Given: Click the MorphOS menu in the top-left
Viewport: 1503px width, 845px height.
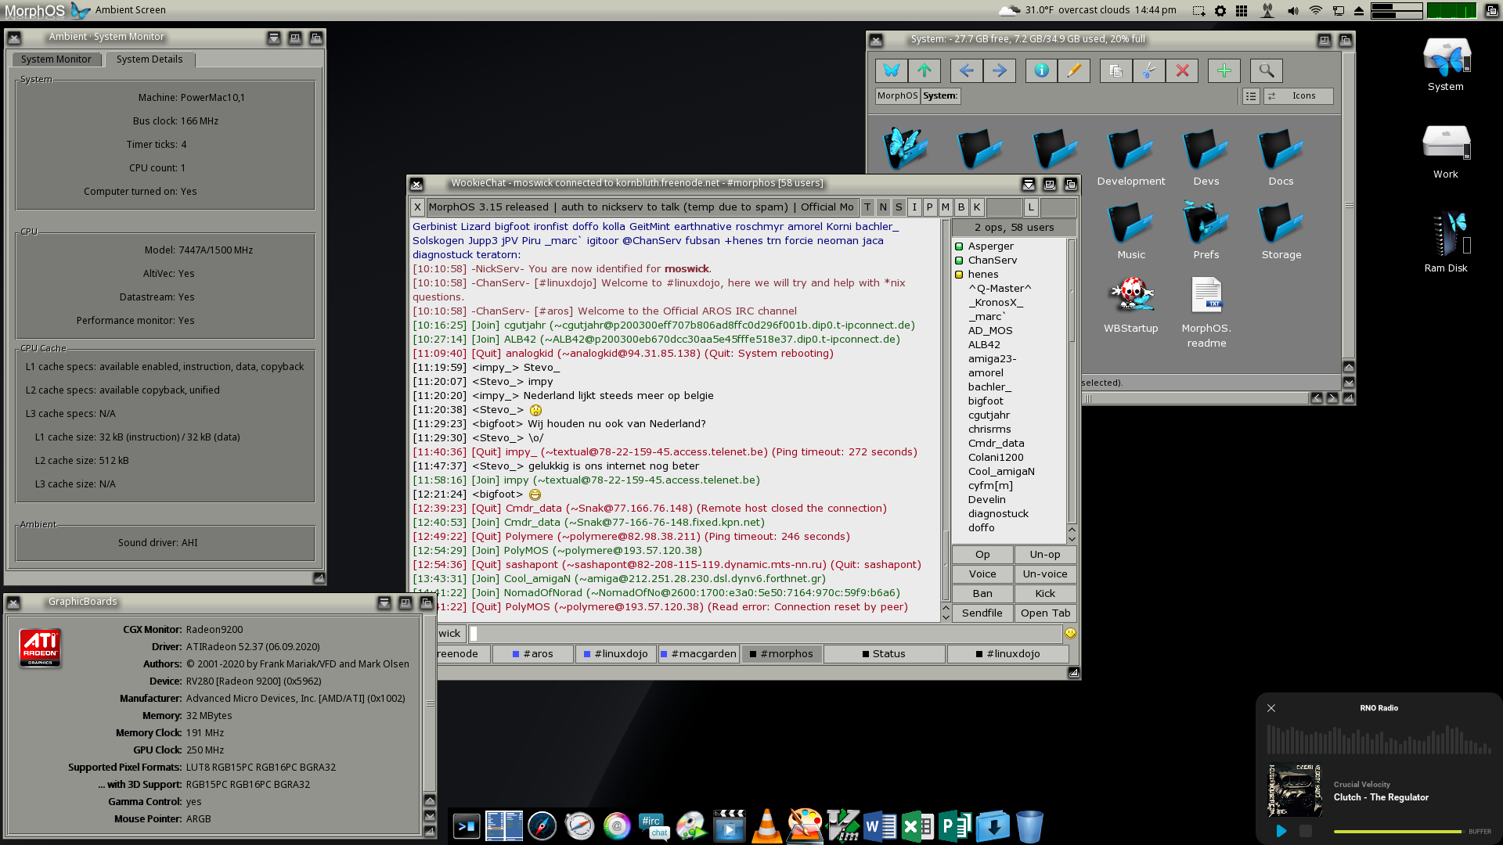Looking at the screenshot, I should tap(34, 10).
